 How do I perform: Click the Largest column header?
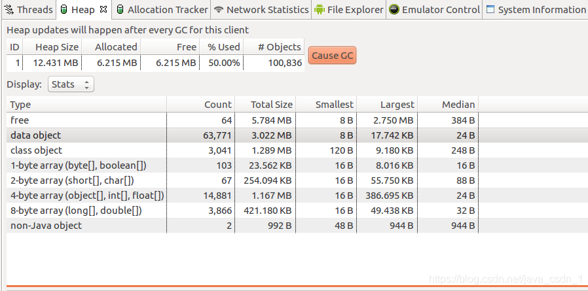388,105
